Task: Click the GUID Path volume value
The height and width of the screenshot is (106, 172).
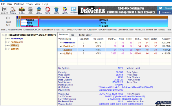Action: [x=126, y=87]
